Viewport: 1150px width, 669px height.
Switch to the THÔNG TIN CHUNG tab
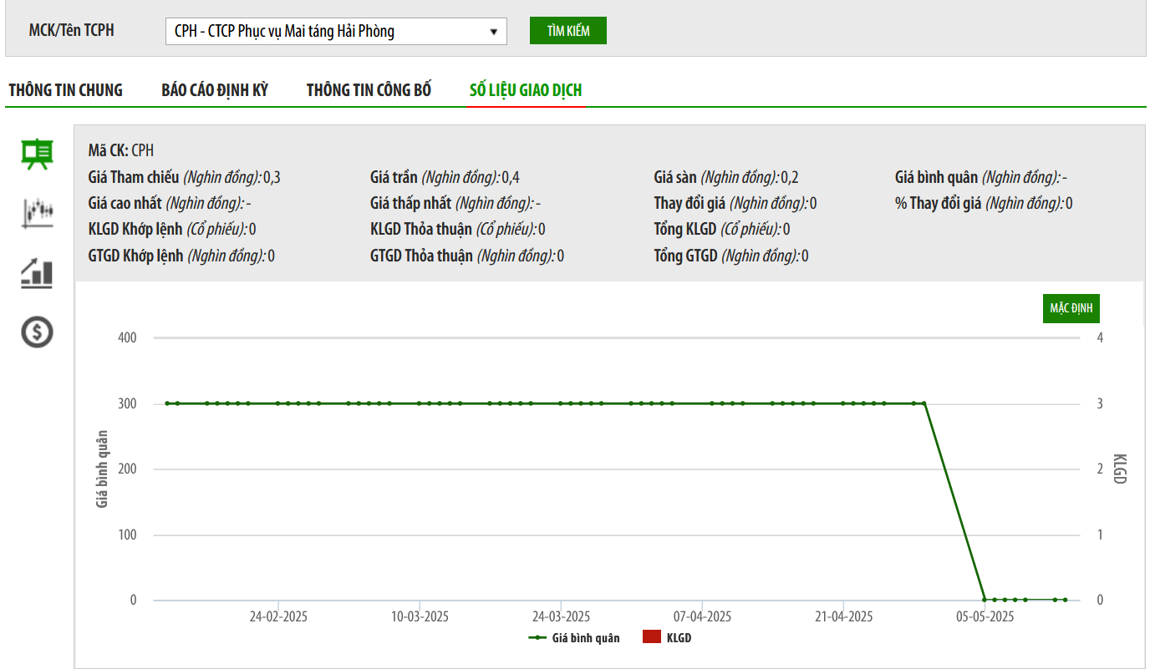pos(65,90)
